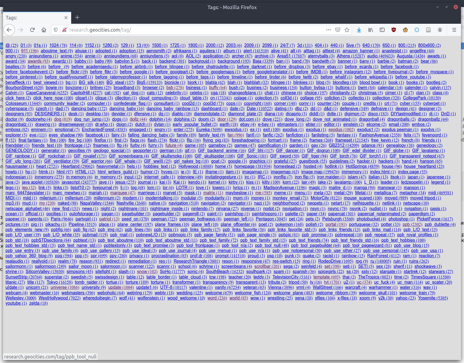Expand the page actions three-dot menu
Viewport: 464px width, 363px height.
coord(329,30)
